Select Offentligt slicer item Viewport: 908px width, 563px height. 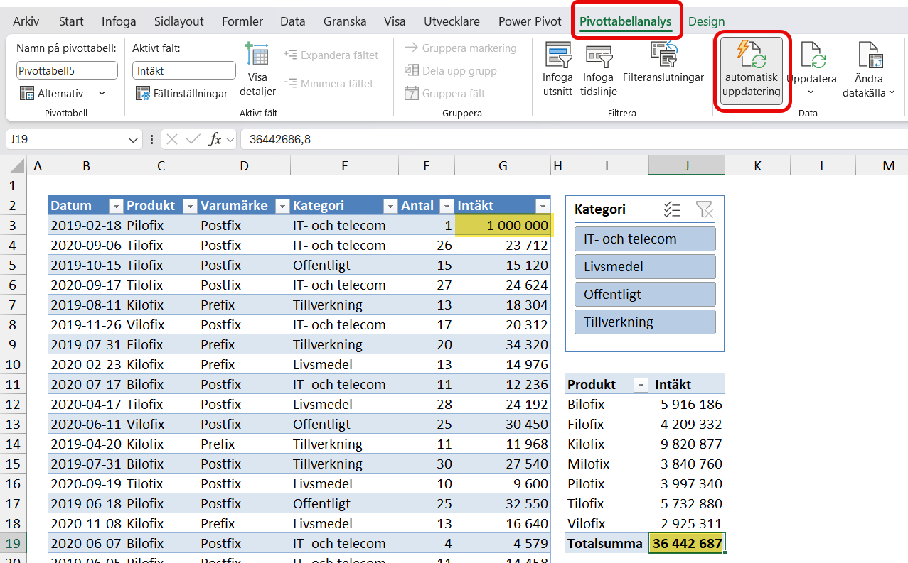tap(645, 295)
